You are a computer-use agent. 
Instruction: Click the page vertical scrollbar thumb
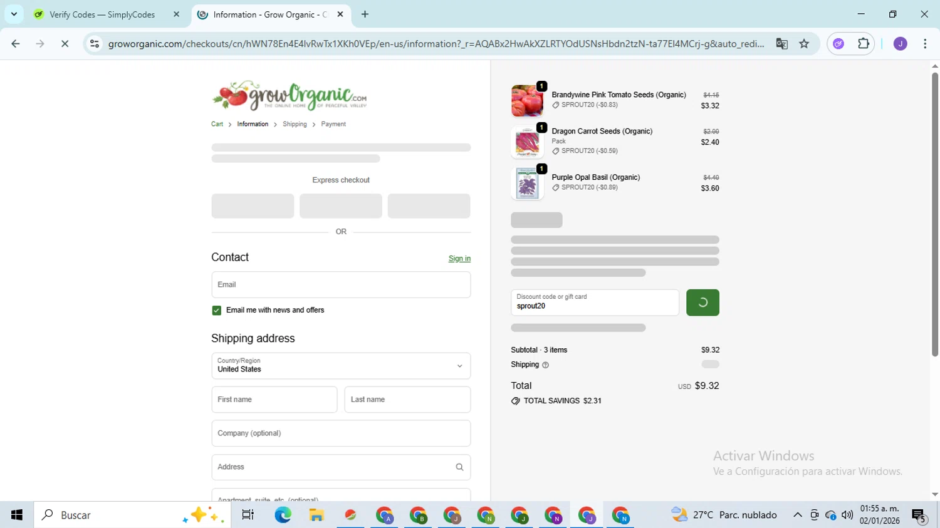coord(934,214)
